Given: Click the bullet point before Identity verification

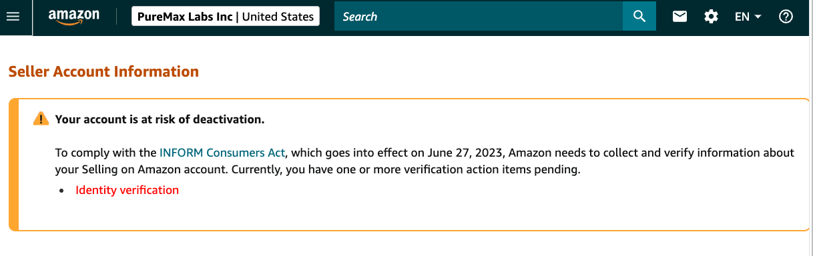Looking at the screenshot, I should pyautogui.click(x=61, y=191).
